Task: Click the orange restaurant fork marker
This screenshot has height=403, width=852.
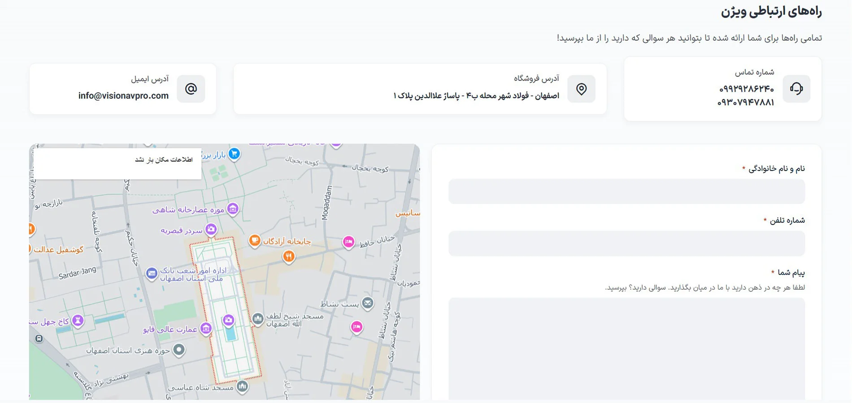Action: pos(289,257)
